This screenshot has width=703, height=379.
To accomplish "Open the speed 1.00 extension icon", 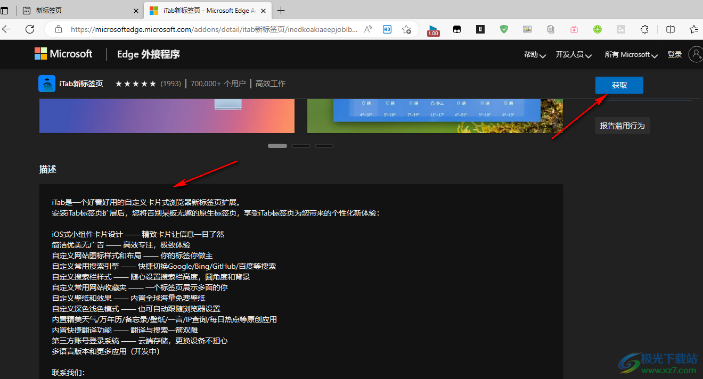I will pos(434,30).
